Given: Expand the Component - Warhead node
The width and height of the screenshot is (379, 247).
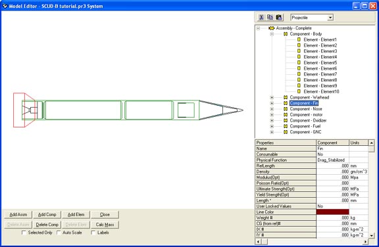Looking at the screenshot, I should pyautogui.click(x=272, y=97).
